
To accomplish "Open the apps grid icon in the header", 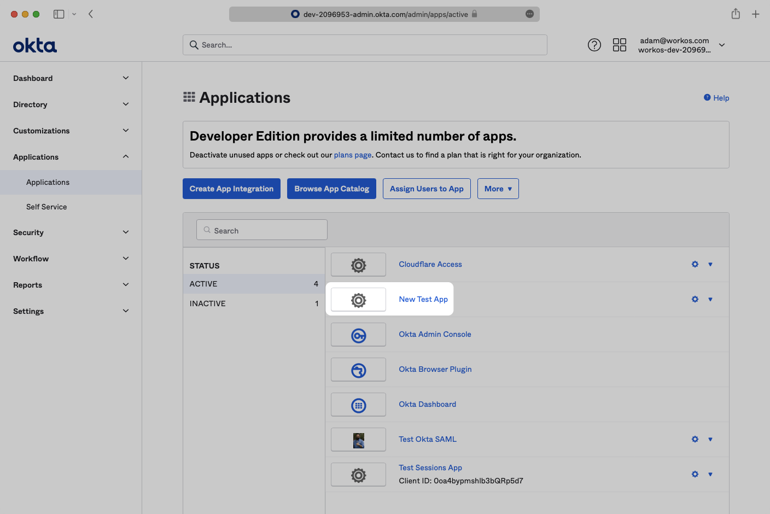I will click(619, 45).
